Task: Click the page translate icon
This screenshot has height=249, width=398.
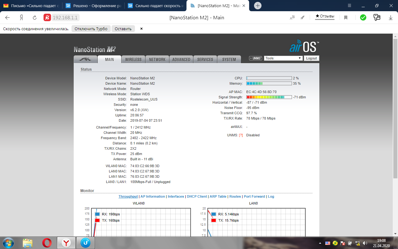Action: coord(292,18)
